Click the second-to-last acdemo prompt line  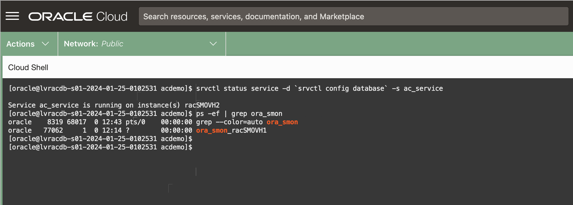click(x=100, y=139)
